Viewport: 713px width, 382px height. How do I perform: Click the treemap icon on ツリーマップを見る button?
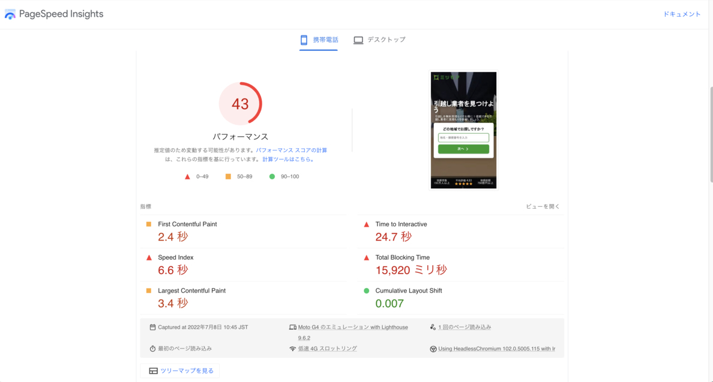click(x=153, y=371)
